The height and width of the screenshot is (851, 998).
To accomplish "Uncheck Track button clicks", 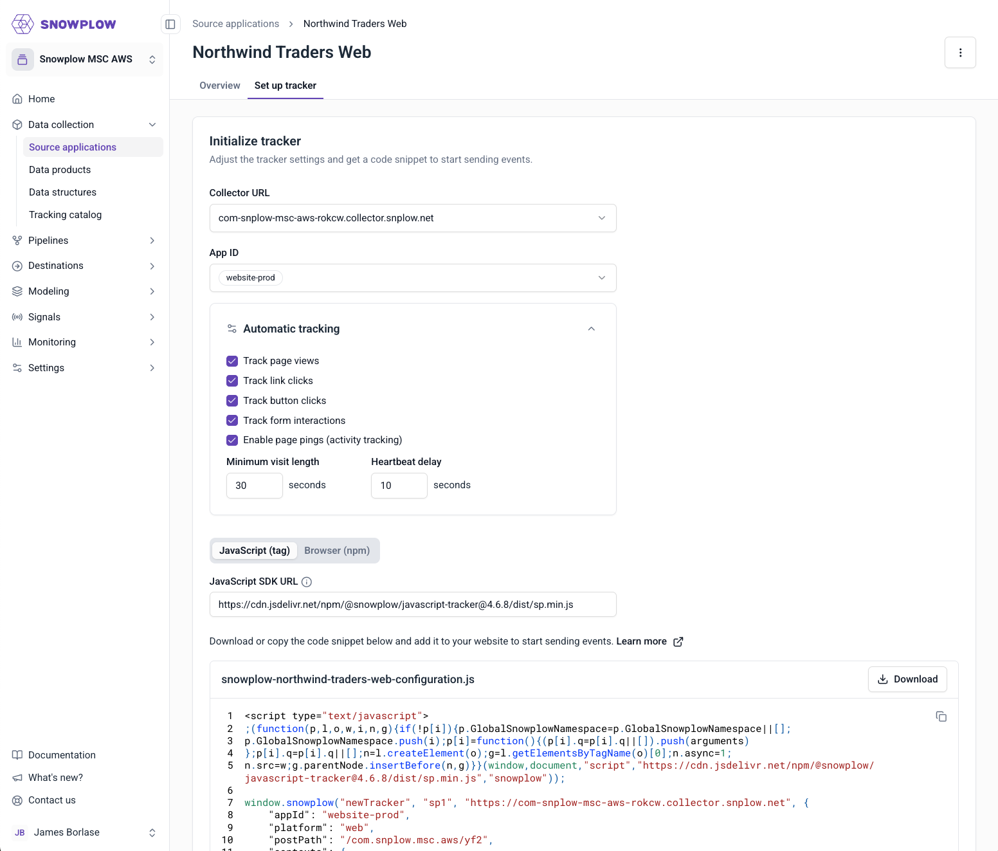I will 232,401.
